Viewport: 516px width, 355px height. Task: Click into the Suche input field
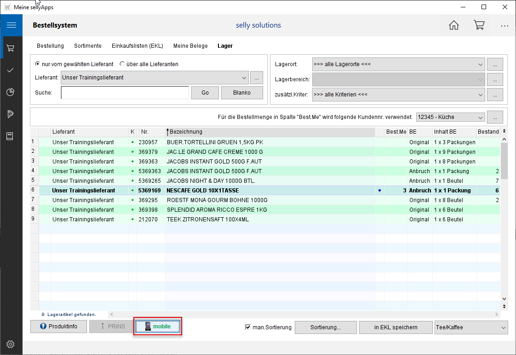pos(125,93)
